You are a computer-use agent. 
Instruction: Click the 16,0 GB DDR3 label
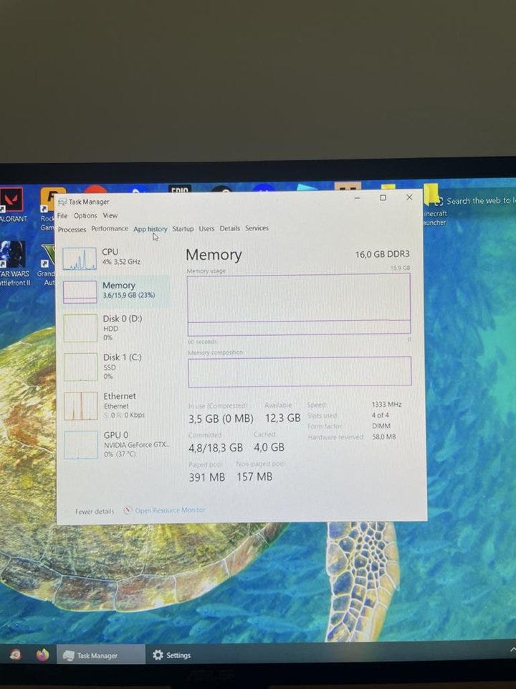pyautogui.click(x=382, y=254)
